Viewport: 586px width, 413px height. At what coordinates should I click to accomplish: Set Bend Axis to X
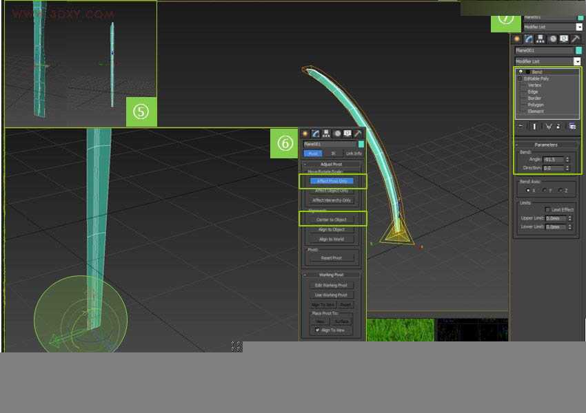[x=527, y=190]
